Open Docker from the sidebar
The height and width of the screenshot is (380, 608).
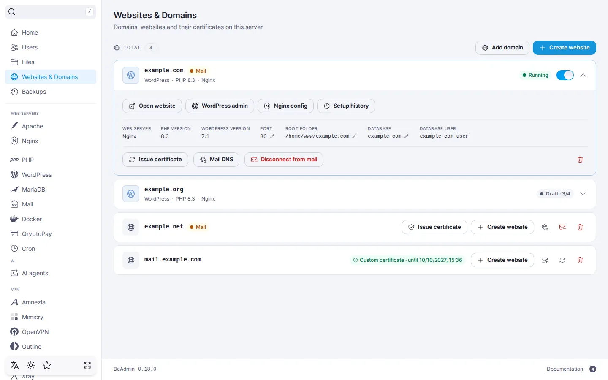point(51,219)
